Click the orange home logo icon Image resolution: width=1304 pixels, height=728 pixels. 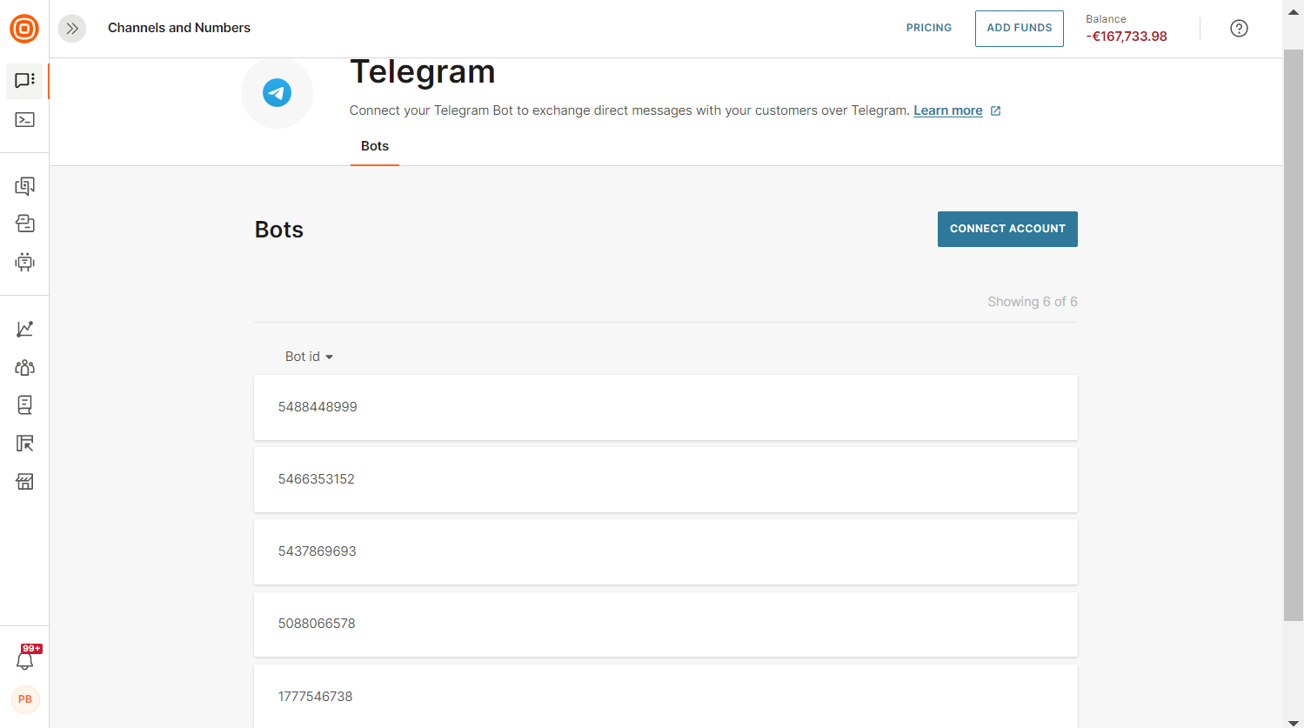tap(24, 29)
